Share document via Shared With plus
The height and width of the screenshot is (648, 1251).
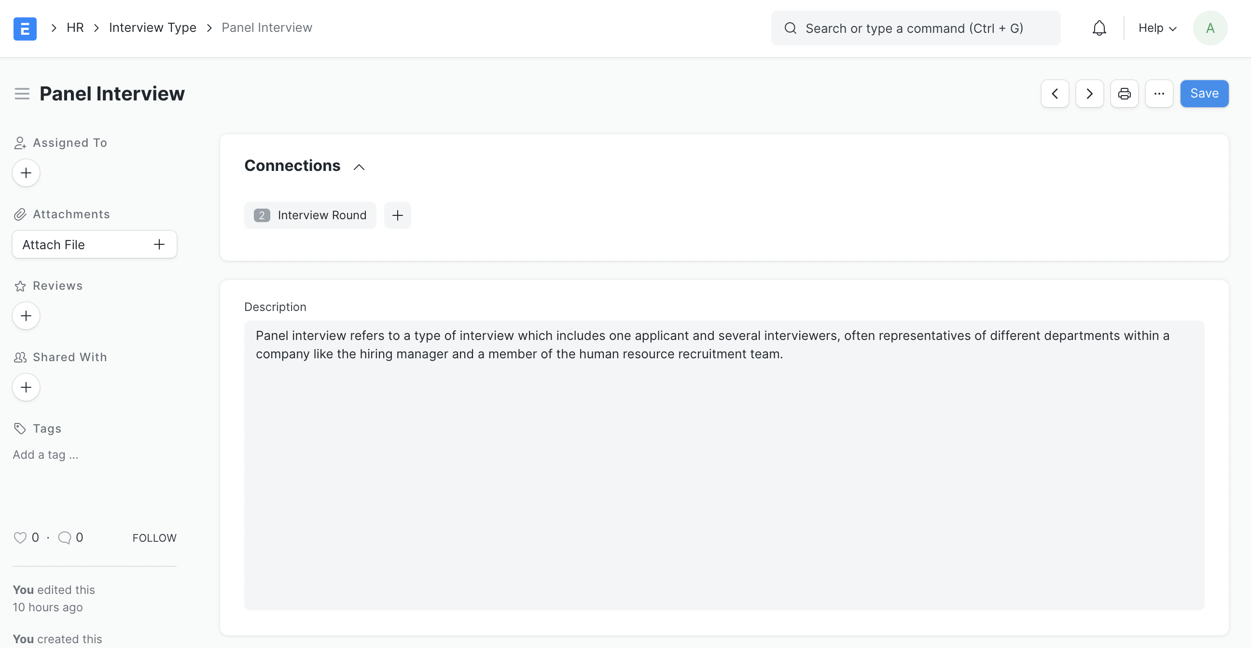(26, 387)
